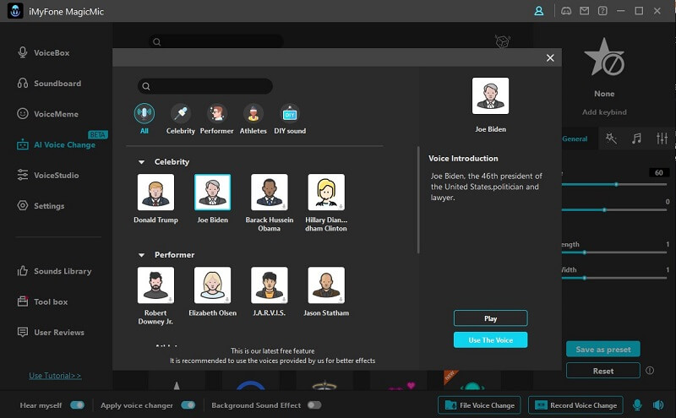Collapse the Performer group
The width and height of the screenshot is (676, 418).
tap(141, 255)
